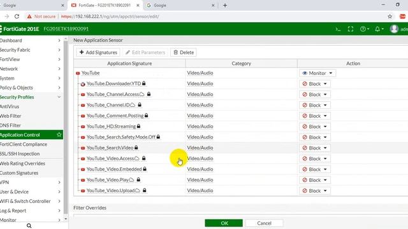Reload the page in browser

click(x=17, y=17)
